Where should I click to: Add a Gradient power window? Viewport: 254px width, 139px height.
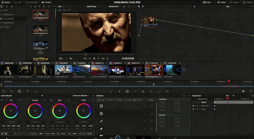click(x=138, y=100)
